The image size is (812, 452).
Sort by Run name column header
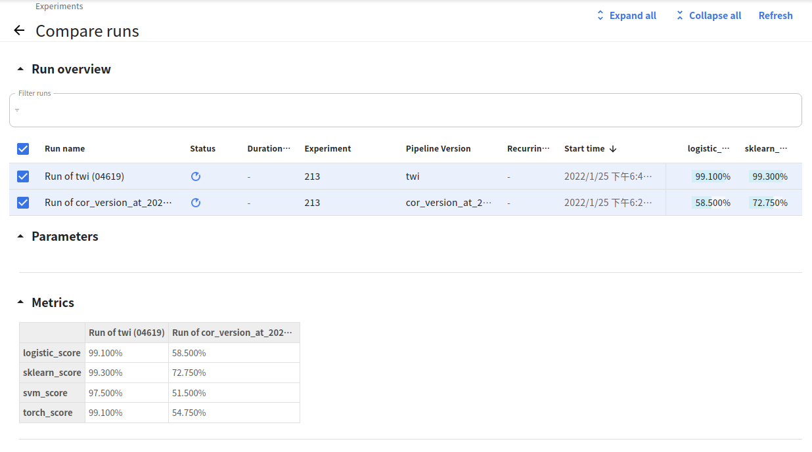tap(64, 149)
